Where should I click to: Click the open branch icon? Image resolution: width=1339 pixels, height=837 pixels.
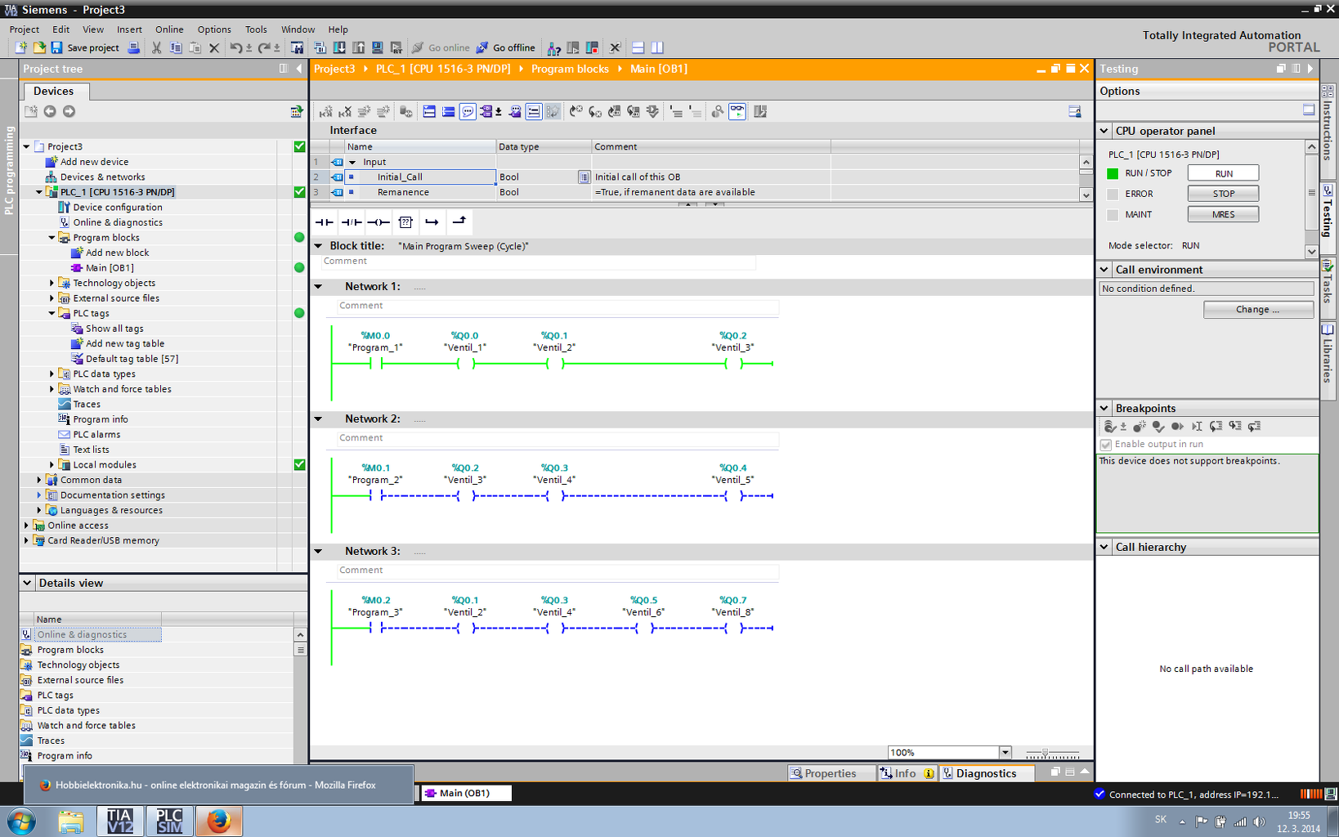(432, 222)
